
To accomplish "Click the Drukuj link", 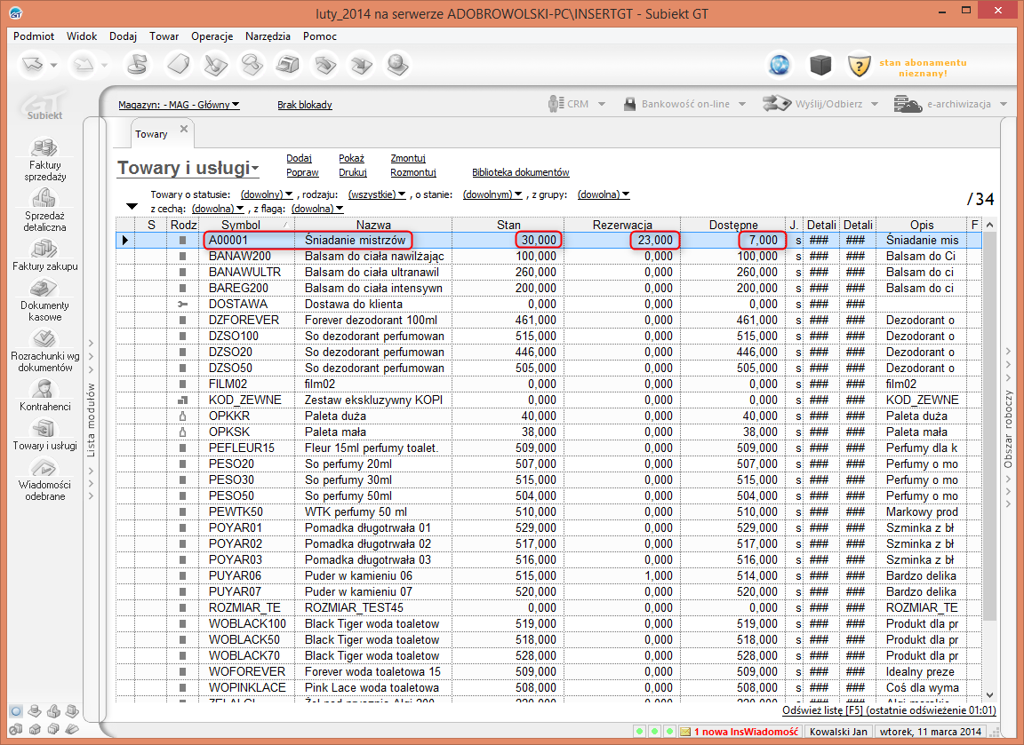I will (353, 173).
